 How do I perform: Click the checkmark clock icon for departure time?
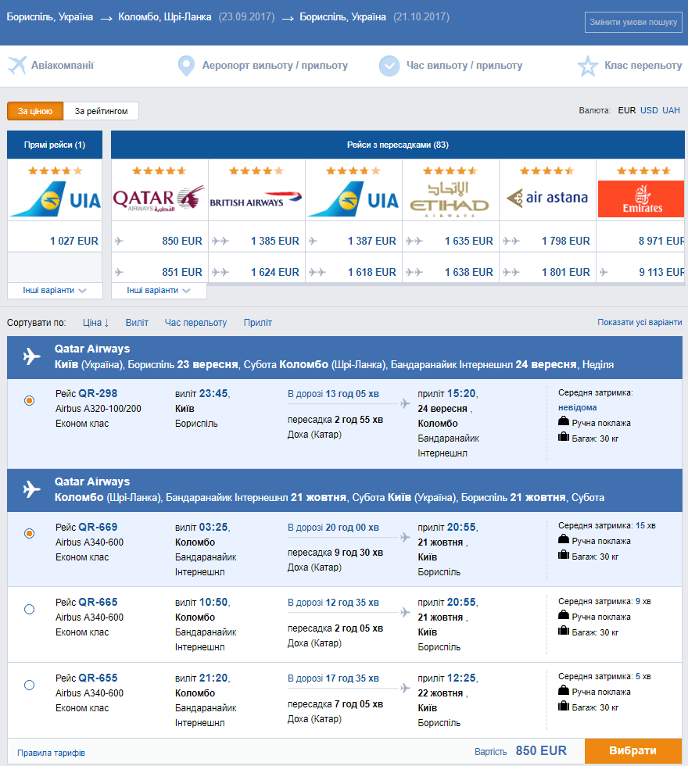(389, 66)
